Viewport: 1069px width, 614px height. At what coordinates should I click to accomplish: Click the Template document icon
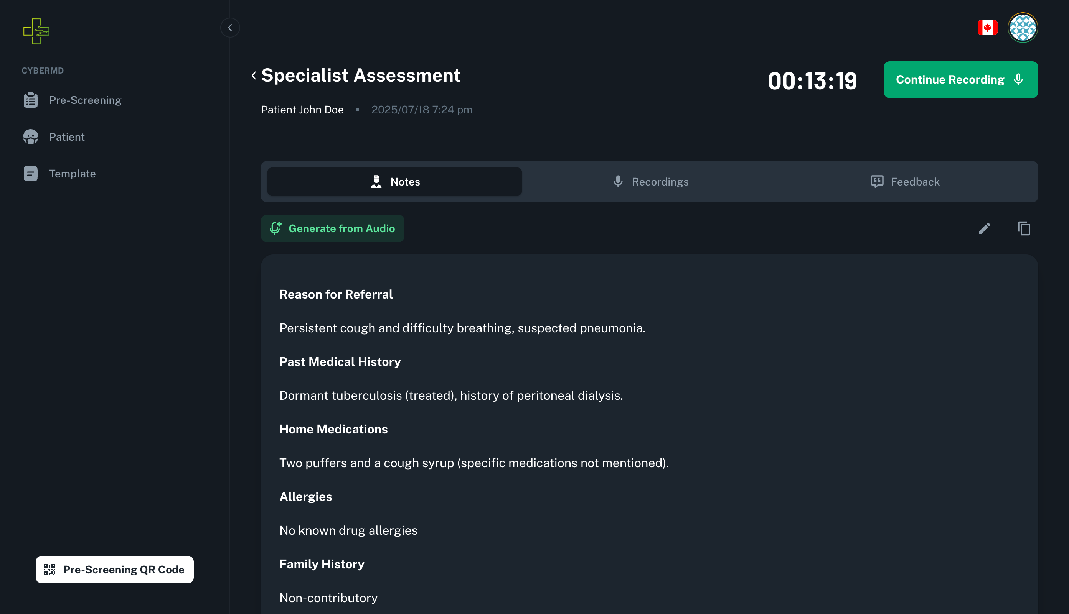pyautogui.click(x=30, y=174)
